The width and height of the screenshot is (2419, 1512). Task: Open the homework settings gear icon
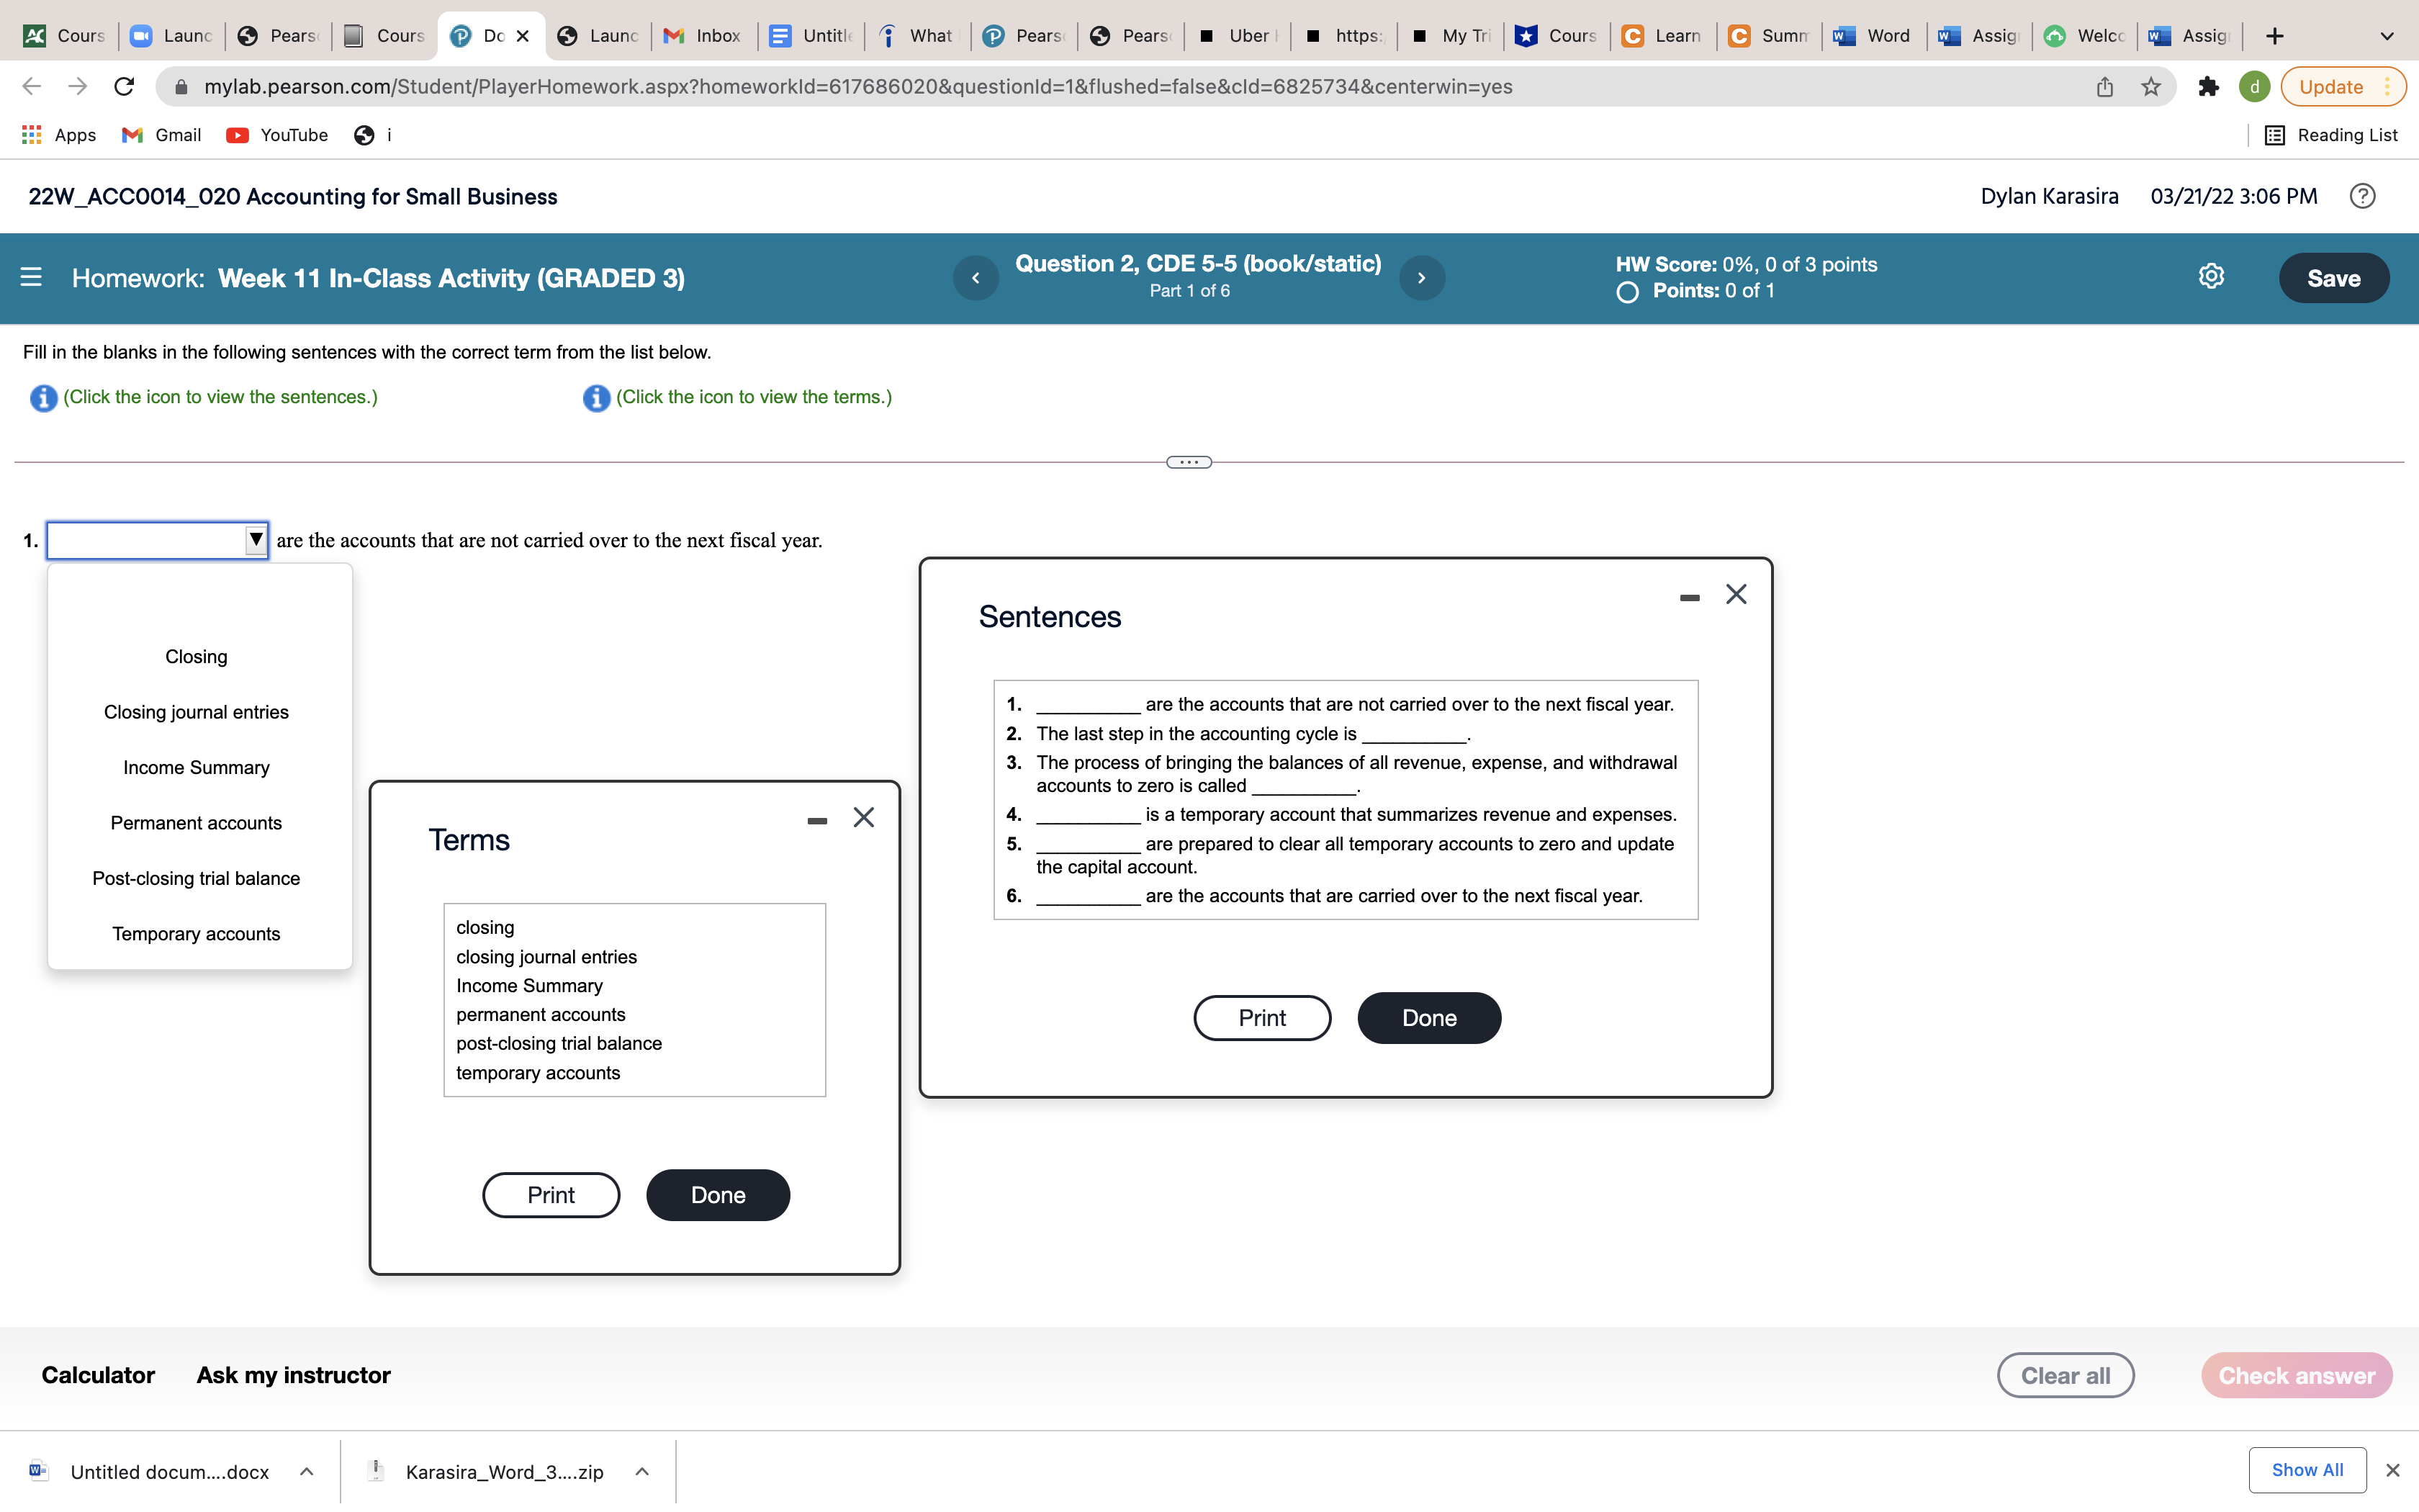[2211, 277]
